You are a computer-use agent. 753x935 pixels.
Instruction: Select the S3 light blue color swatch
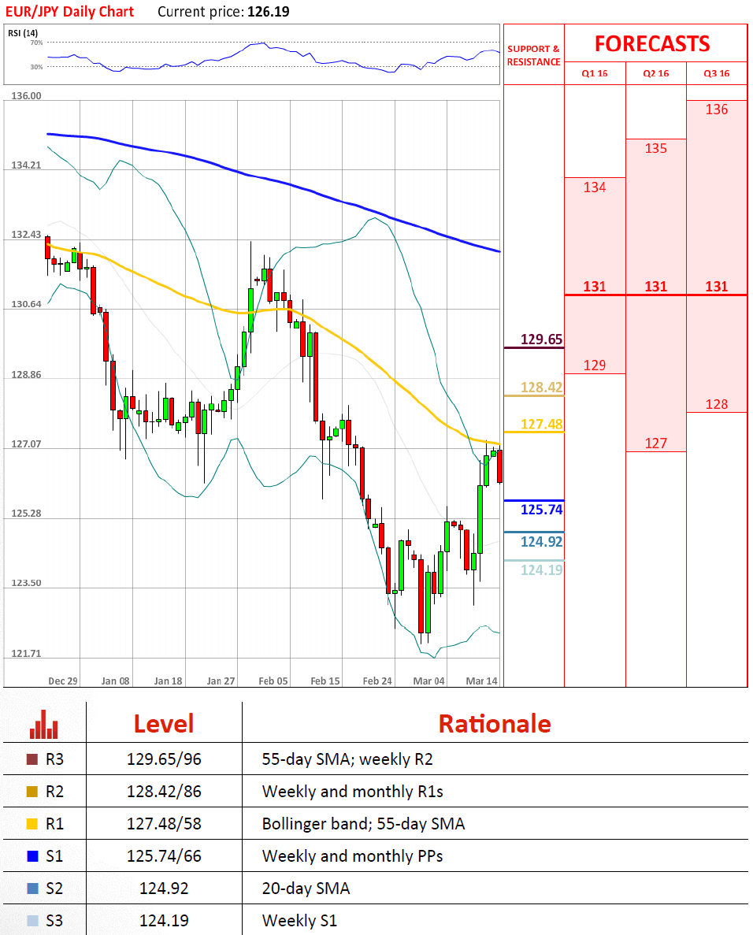pos(32,921)
